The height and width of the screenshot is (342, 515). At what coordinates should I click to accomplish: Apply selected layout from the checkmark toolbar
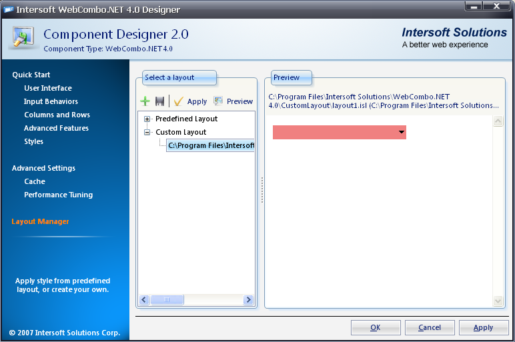191,101
